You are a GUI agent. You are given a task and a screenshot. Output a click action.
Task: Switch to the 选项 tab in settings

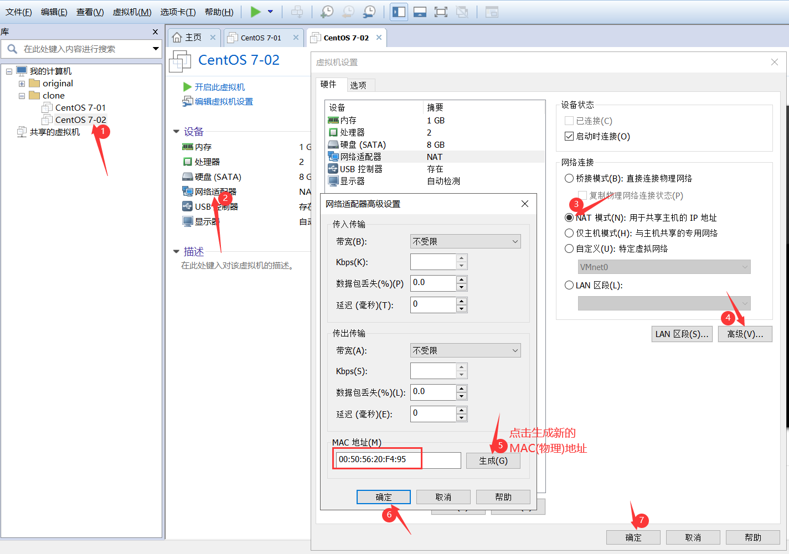(358, 85)
